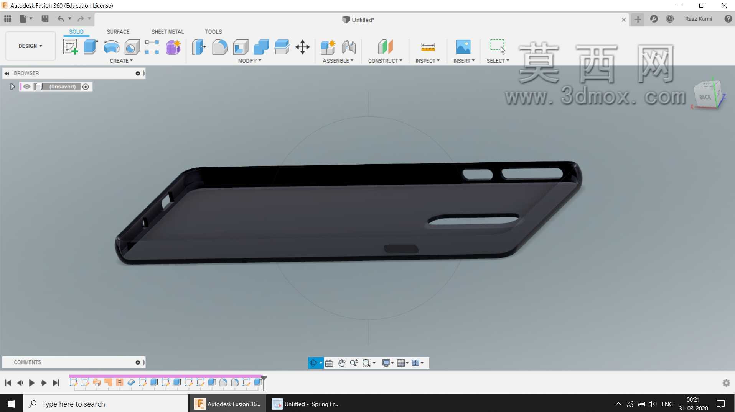The height and width of the screenshot is (412, 735).
Task: Activate the Zoom magnifier tool
Action: [x=354, y=363]
